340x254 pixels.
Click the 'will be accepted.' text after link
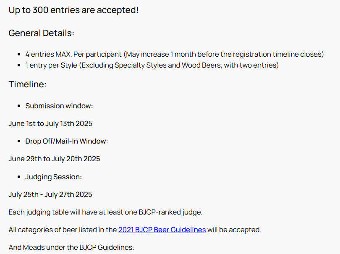pos(234,230)
